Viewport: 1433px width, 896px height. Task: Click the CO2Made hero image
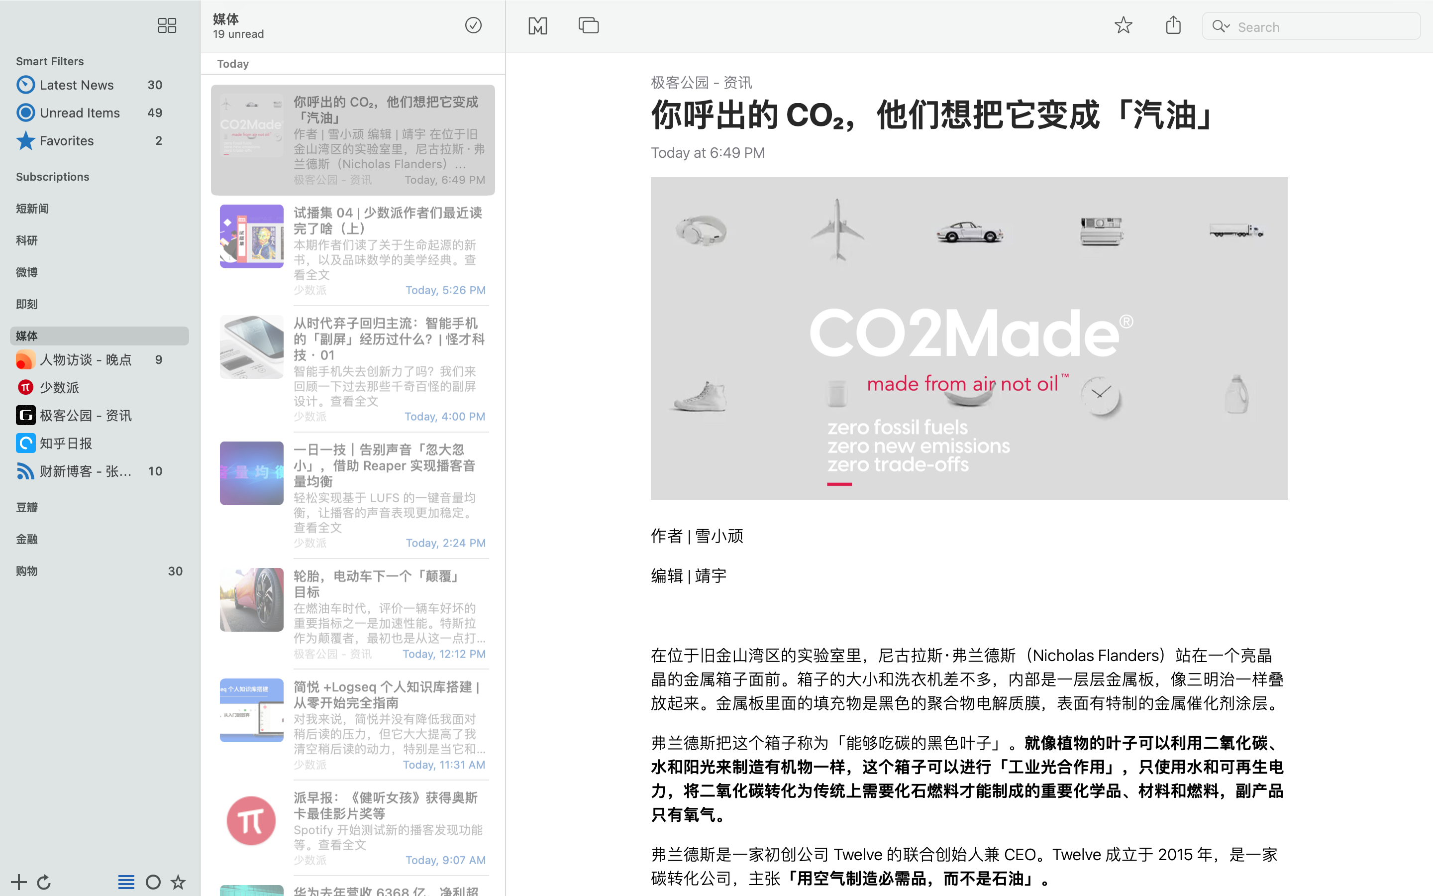tap(969, 338)
